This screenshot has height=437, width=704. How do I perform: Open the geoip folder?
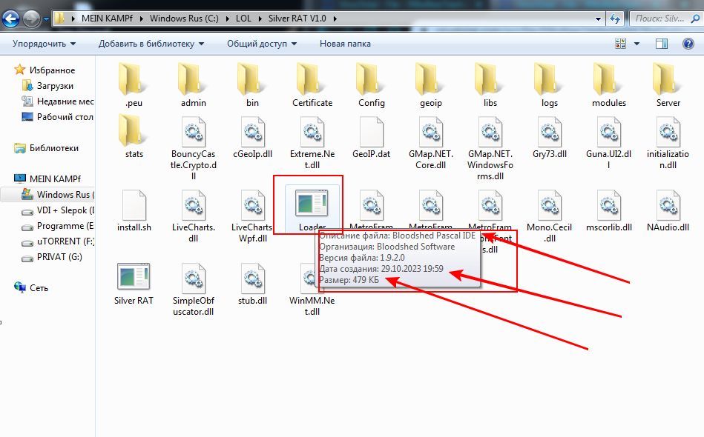click(430, 85)
